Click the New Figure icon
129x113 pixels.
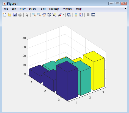pos(5,15)
